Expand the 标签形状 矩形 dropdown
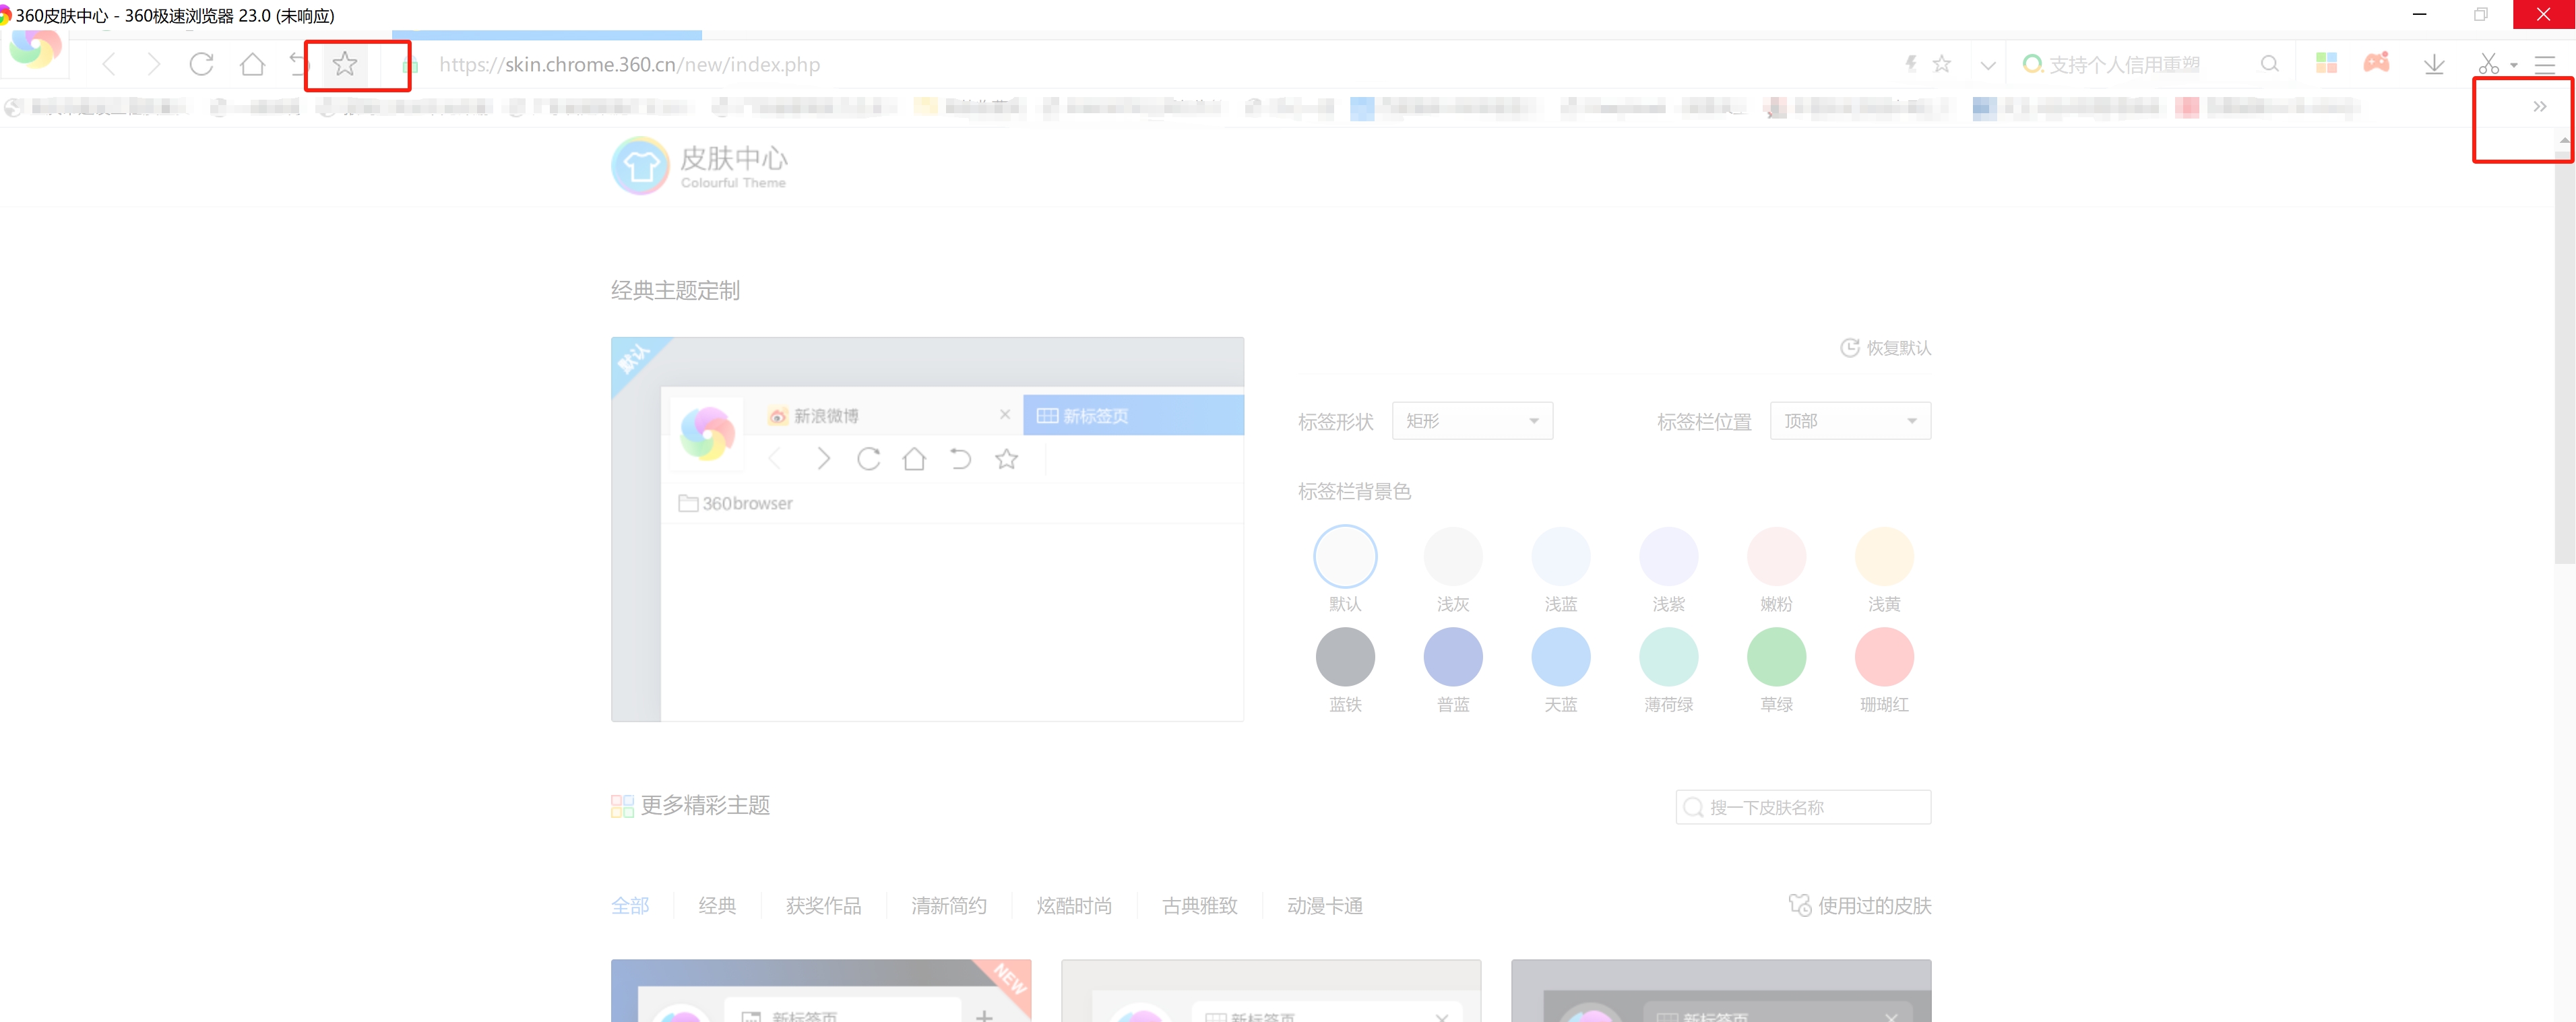This screenshot has height=1022, width=2576. coord(1471,421)
